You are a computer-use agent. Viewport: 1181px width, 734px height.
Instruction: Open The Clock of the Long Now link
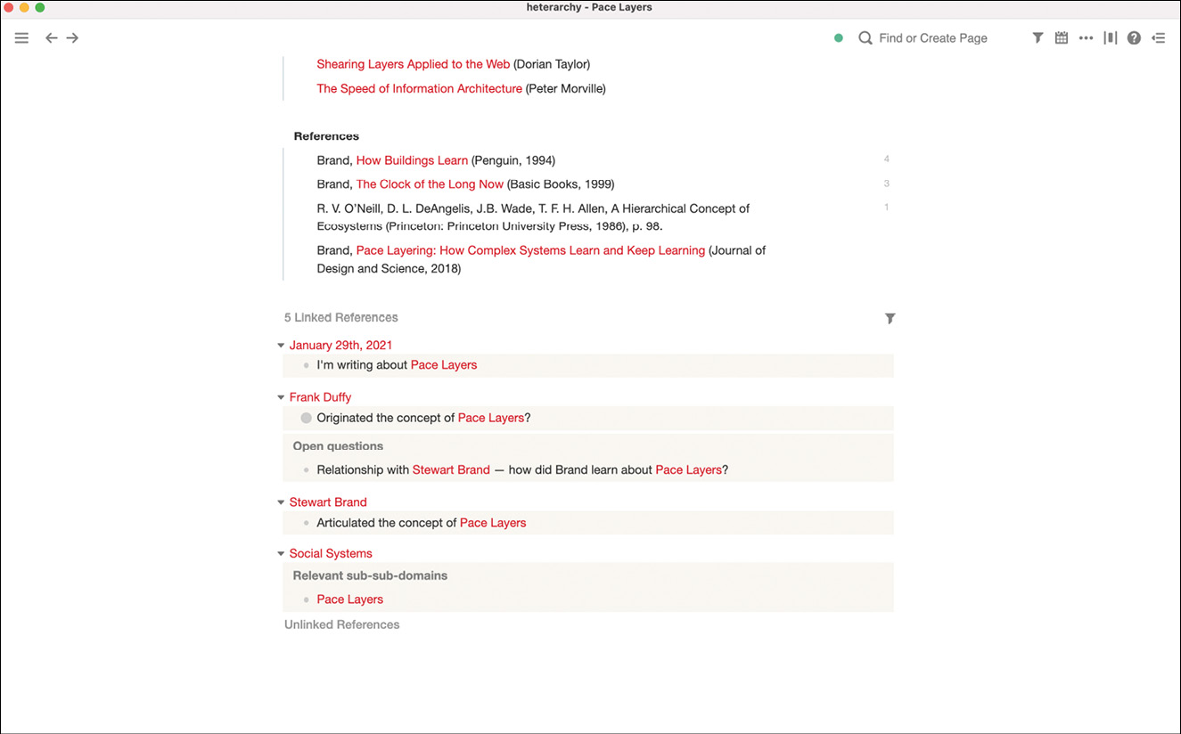[x=430, y=184]
